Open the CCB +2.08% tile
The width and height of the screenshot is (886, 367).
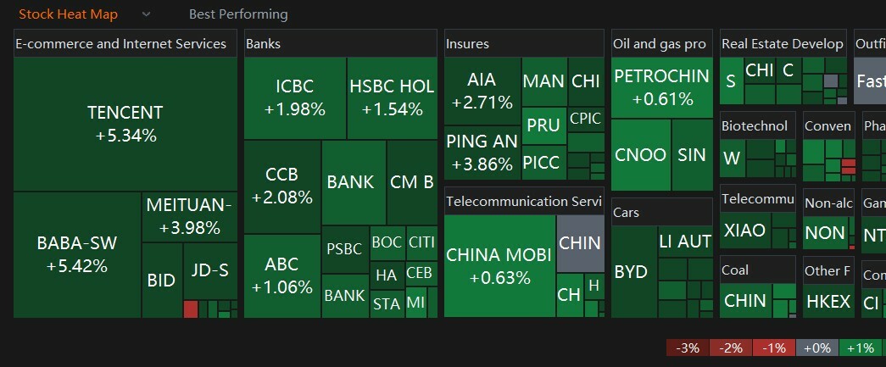[x=282, y=186]
